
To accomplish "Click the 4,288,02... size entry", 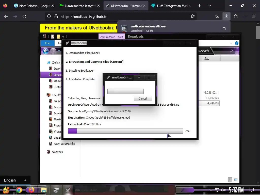I will pyautogui.click(x=211, y=93).
